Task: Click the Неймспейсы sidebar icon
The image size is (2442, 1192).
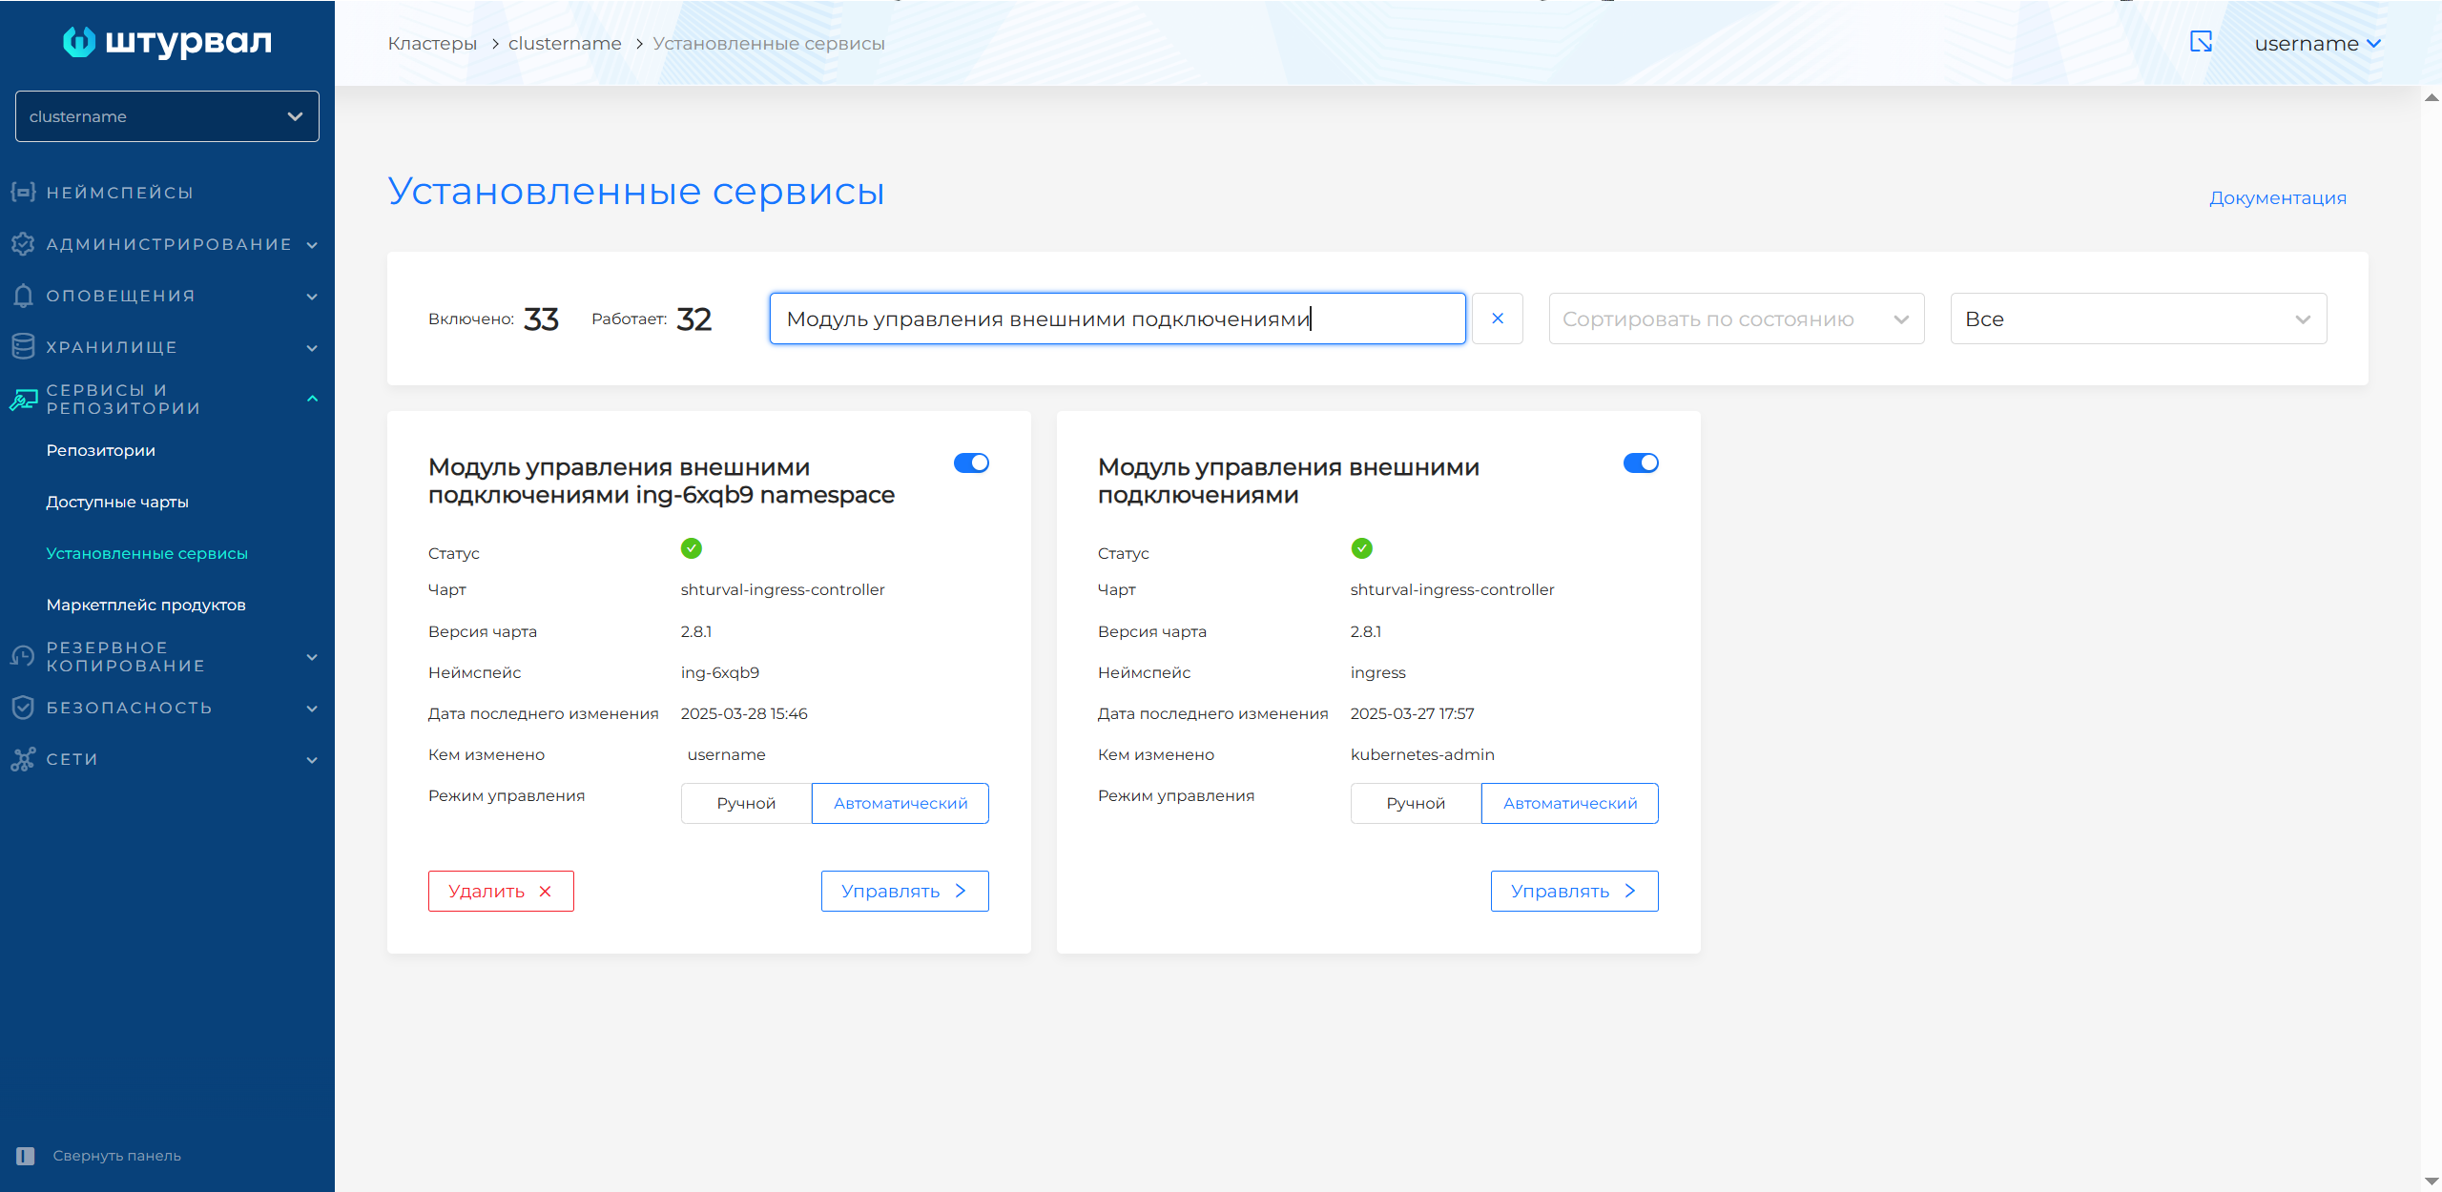Action: click(x=23, y=192)
